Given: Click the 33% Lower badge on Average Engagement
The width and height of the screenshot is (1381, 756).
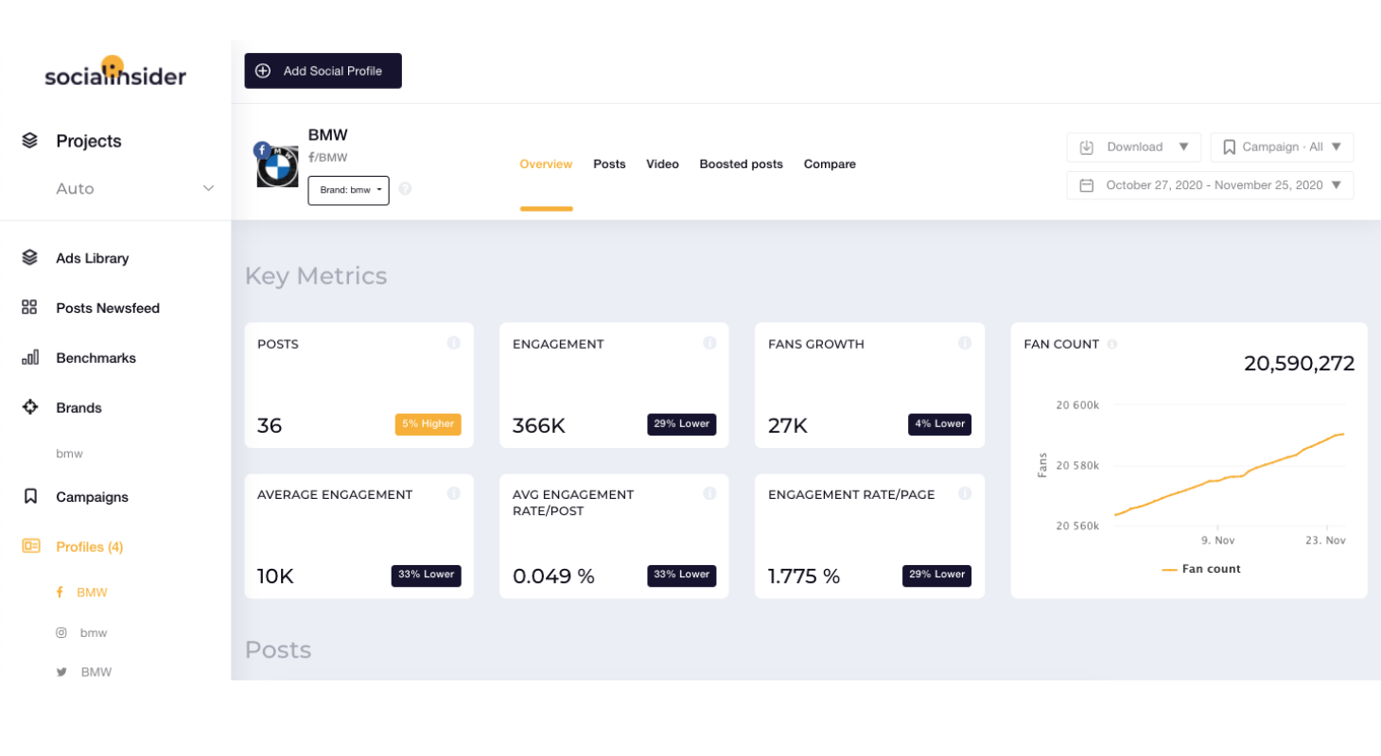Looking at the screenshot, I should click(426, 576).
